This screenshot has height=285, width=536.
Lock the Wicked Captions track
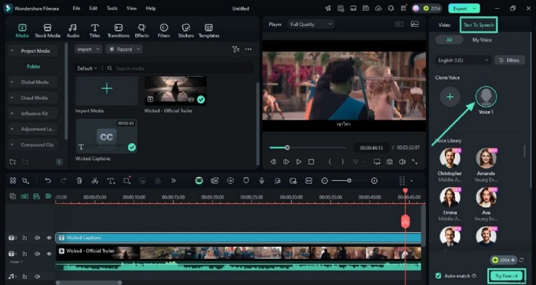pos(25,238)
